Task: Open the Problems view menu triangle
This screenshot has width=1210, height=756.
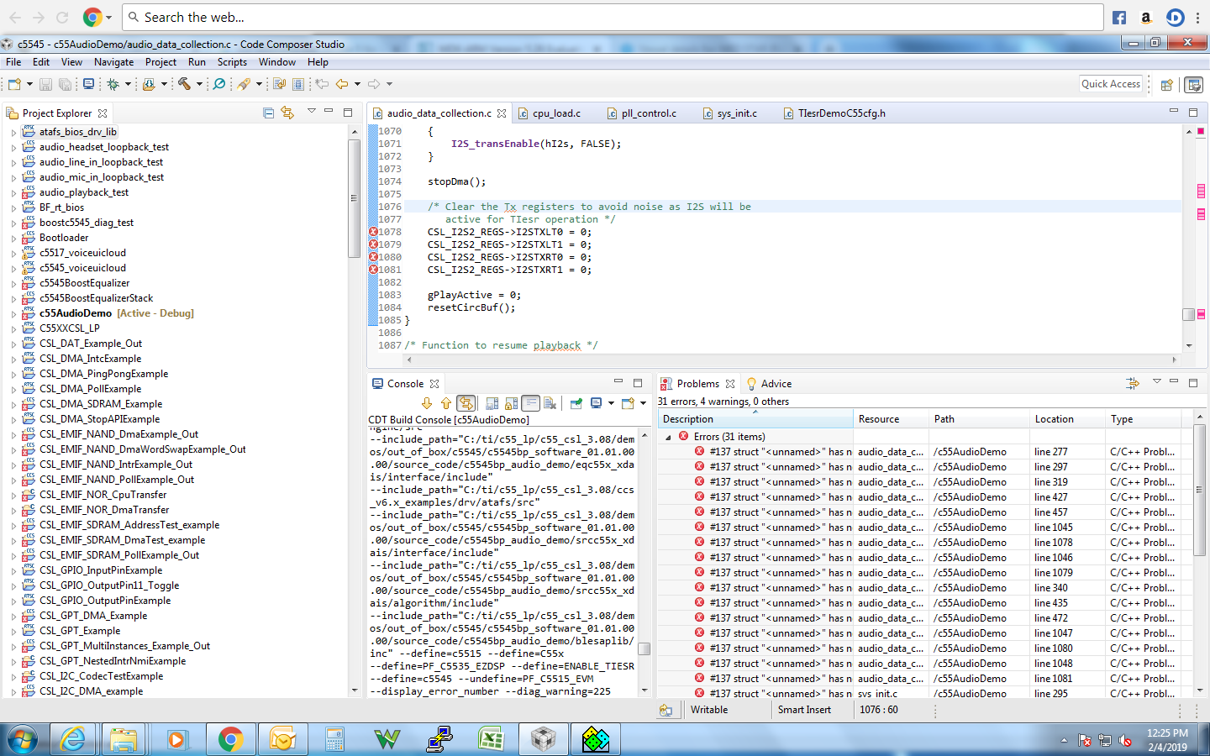Action: click(x=1156, y=381)
